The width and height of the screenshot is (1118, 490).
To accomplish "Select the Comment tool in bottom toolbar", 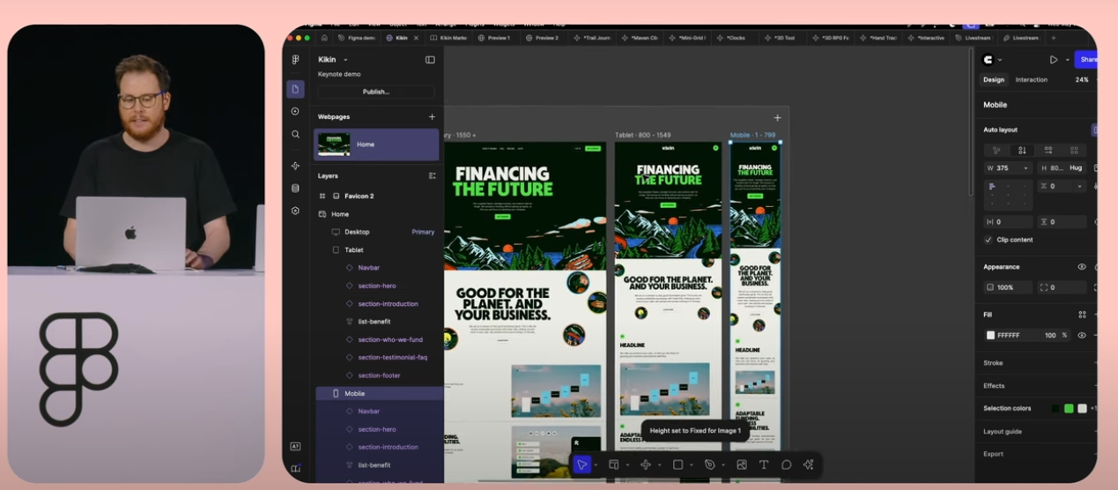I will [786, 464].
